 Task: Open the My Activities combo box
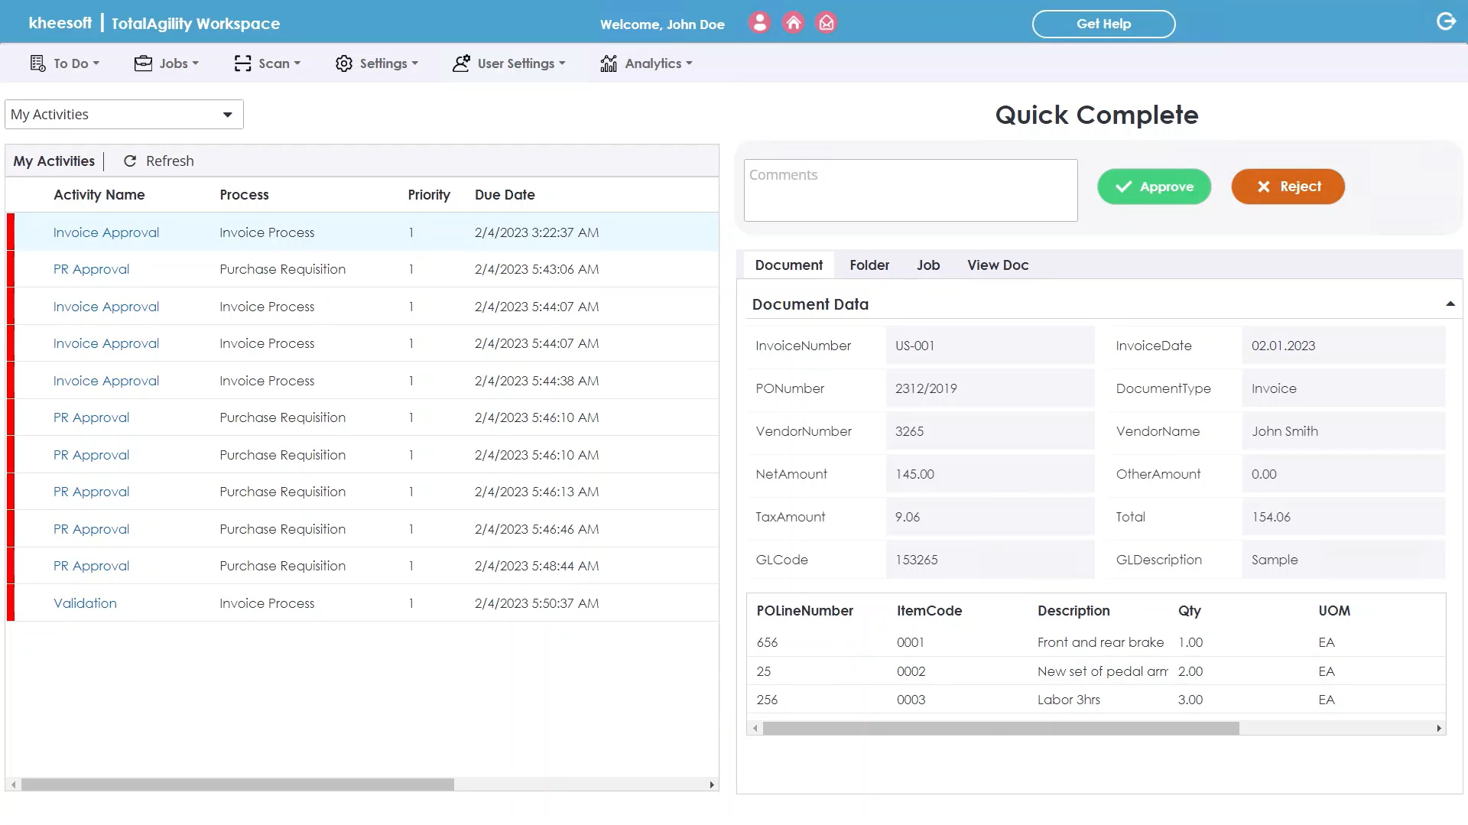tap(124, 115)
